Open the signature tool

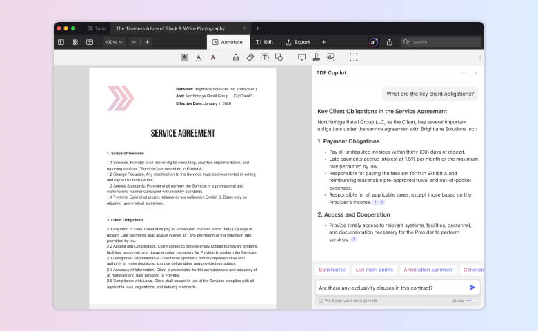coord(330,57)
